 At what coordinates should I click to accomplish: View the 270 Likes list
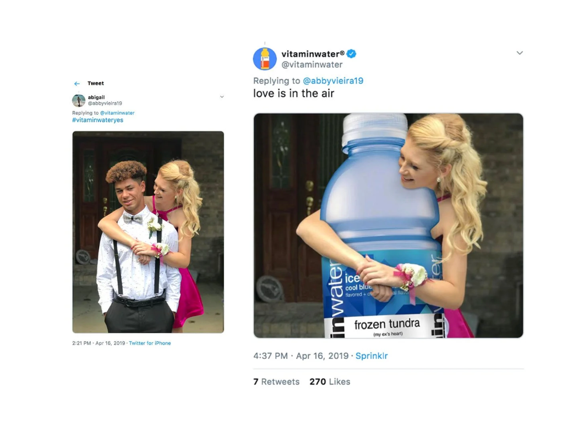pos(330,382)
